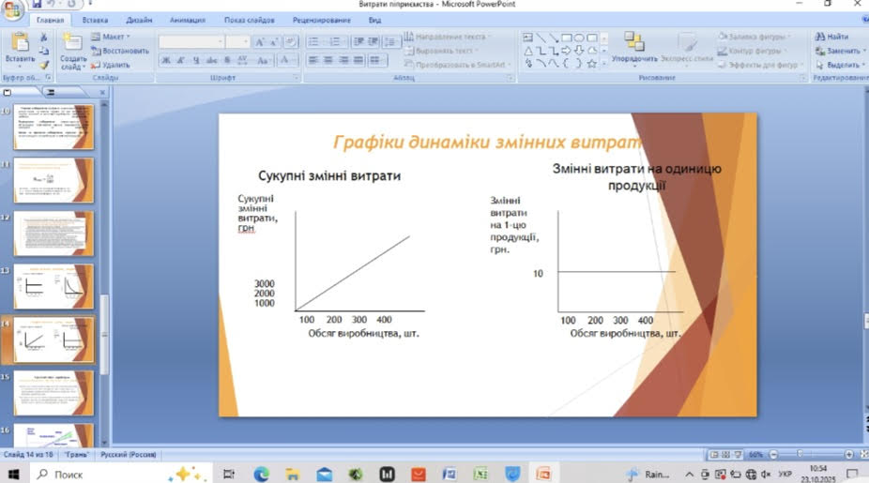Toggle italic (К) text formatting

coord(180,60)
